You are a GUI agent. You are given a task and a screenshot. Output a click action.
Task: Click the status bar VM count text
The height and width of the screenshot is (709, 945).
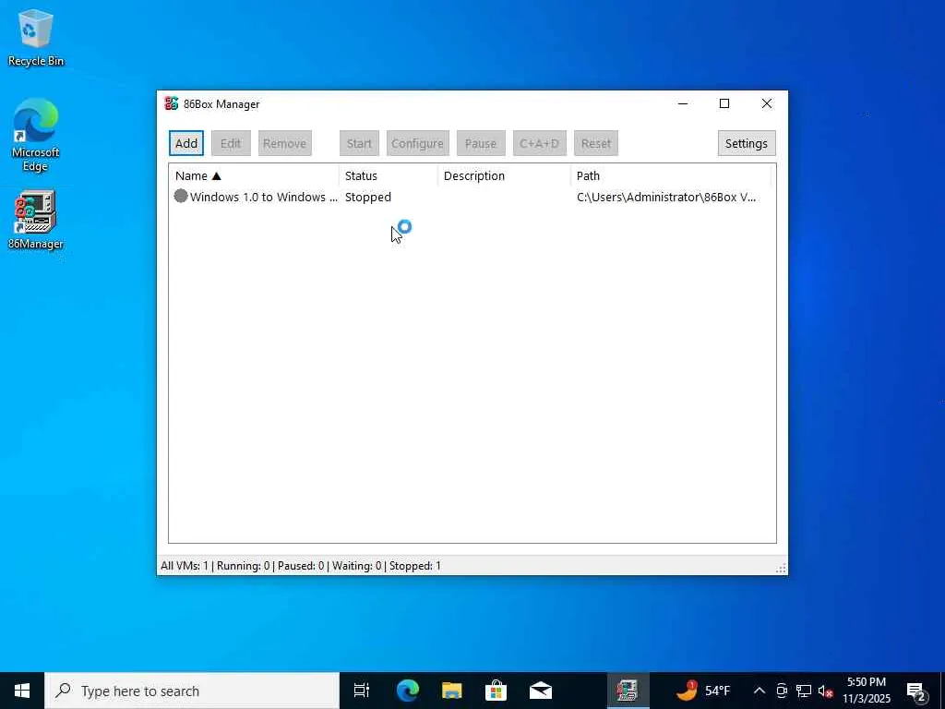click(301, 566)
